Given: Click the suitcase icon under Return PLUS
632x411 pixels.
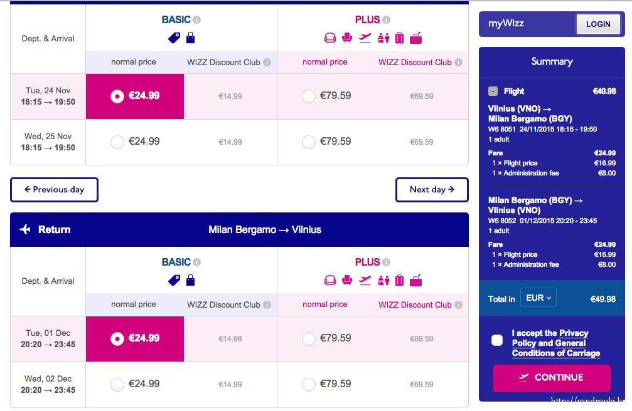Looking at the screenshot, I should tap(399, 280).
